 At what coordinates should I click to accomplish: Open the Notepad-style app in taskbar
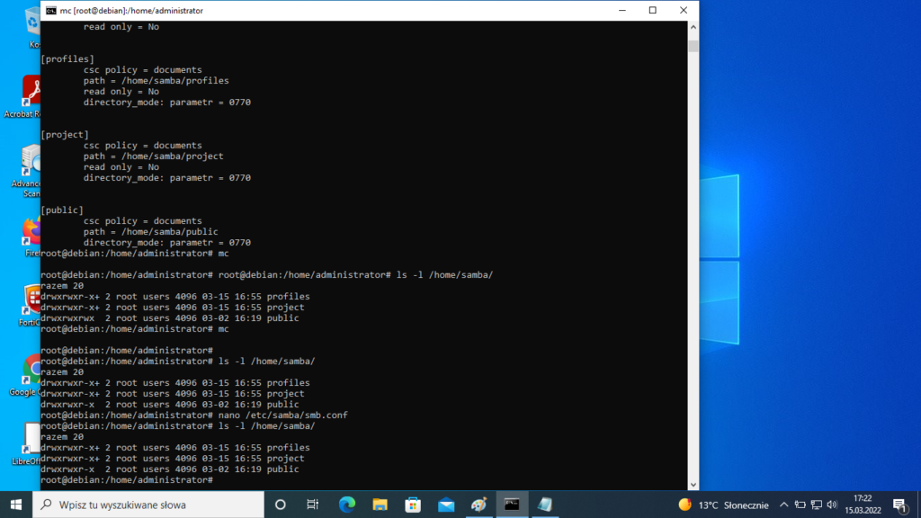[544, 505]
